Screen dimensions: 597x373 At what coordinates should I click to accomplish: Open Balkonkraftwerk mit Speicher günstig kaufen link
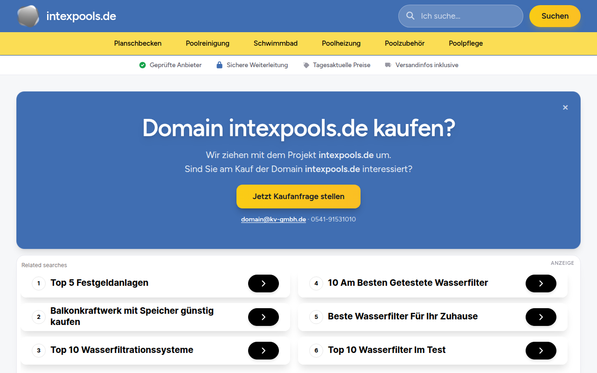tap(132, 316)
